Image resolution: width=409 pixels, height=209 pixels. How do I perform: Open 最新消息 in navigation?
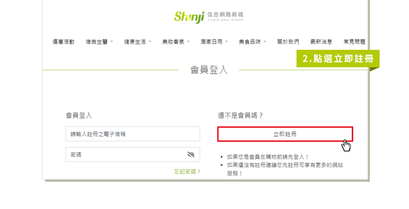click(321, 42)
